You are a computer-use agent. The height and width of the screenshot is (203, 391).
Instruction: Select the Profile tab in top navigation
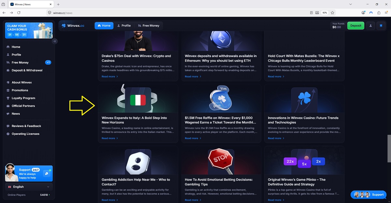pos(124,25)
